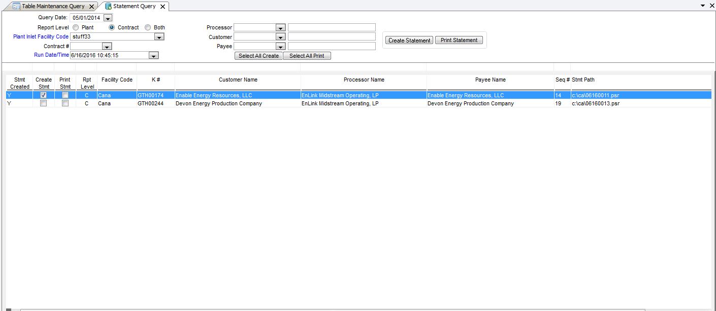Select the Plant report level option

point(76,27)
